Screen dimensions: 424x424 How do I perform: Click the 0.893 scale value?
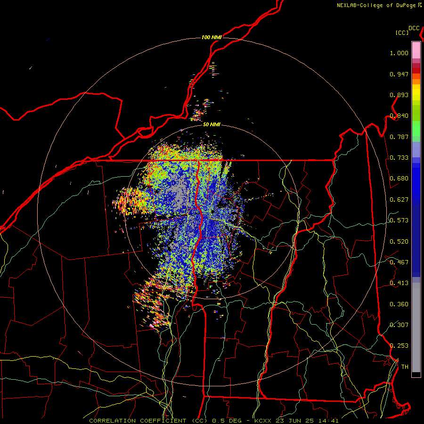[399, 95]
